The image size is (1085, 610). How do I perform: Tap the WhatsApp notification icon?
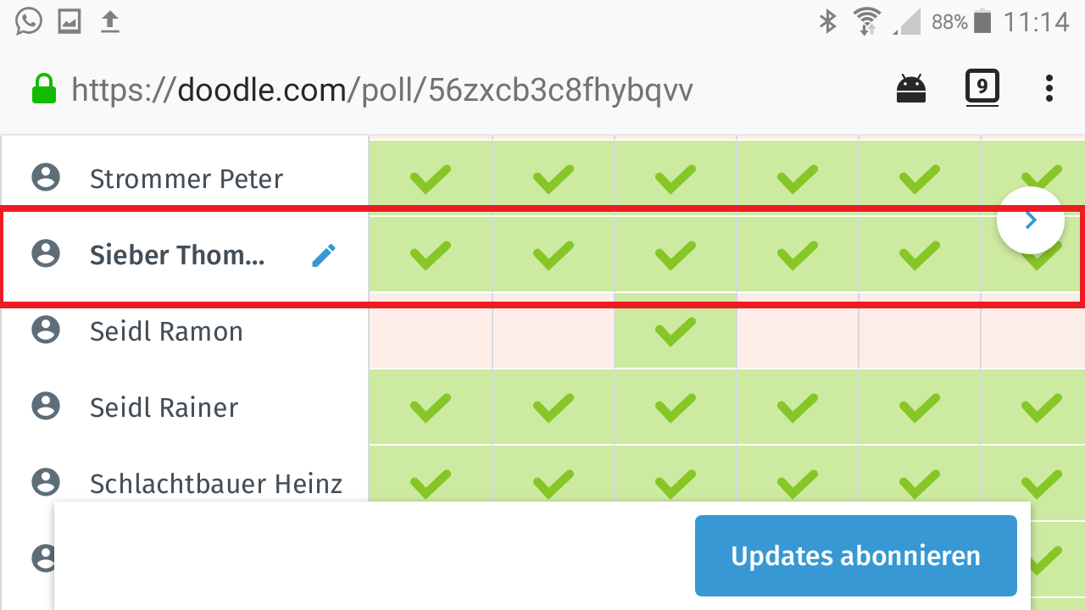click(28, 21)
